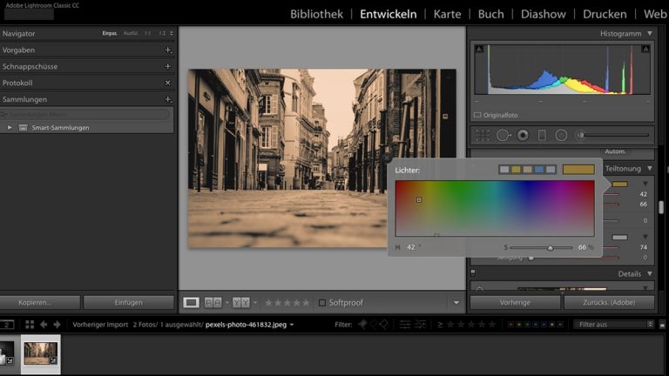Clear the Protokoll history with X icon
The width and height of the screenshot is (669, 376).
coord(168,83)
